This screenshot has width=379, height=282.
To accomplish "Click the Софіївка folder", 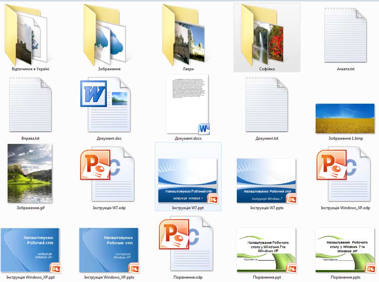I will (x=267, y=36).
